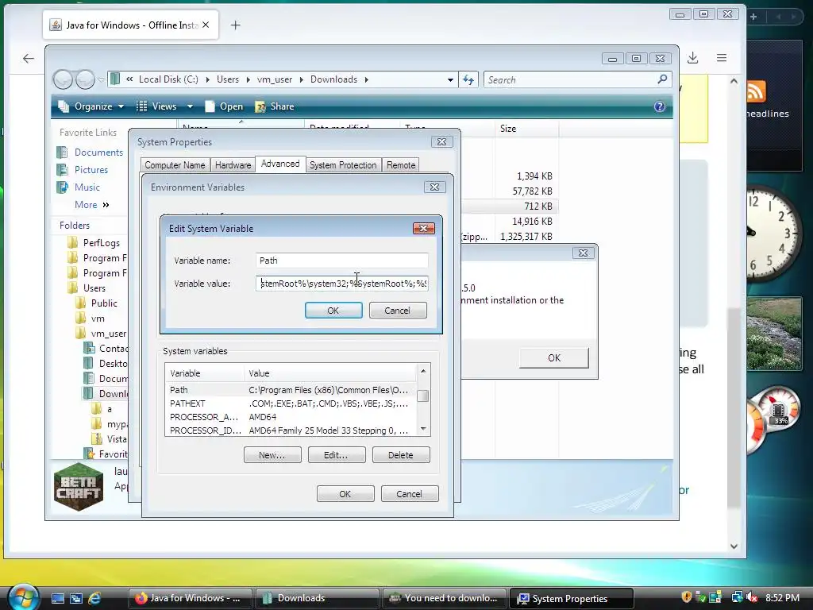Viewport: 813px width, 610px height.
Task: Open Pictures in Favorite Links
Action: point(91,170)
